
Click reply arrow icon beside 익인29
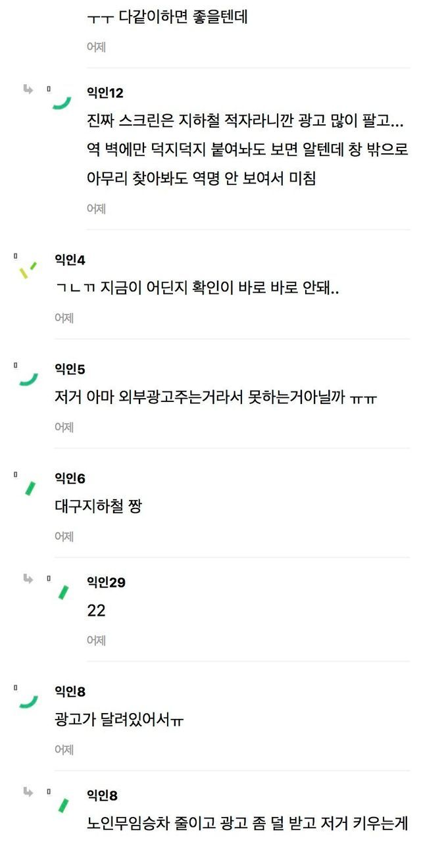(x=28, y=579)
